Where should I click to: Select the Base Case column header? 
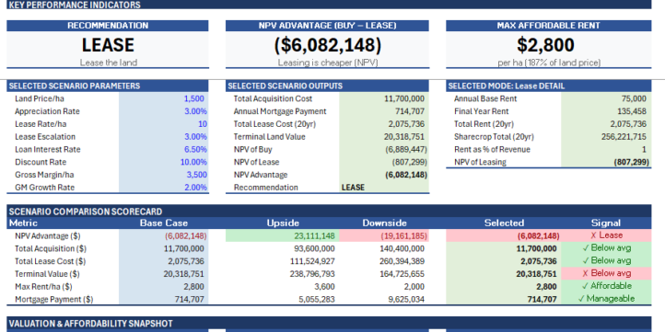[x=164, y=223]
